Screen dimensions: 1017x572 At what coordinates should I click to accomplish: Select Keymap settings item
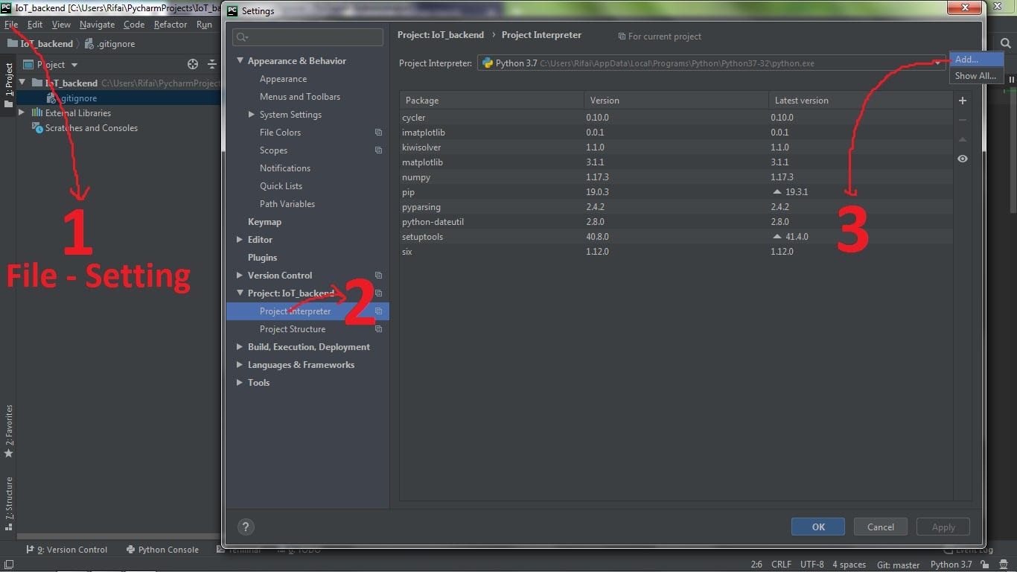click(264, 222)
